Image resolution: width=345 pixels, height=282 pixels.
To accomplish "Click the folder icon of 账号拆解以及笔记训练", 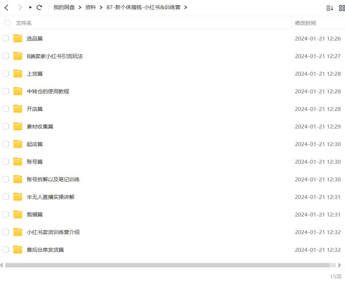I will [x=18, y=179].
